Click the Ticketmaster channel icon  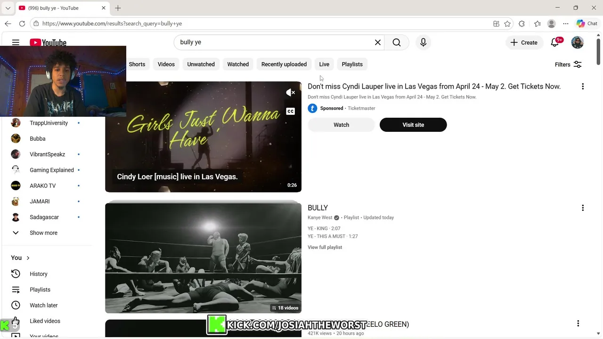click(x=312, y=108)
